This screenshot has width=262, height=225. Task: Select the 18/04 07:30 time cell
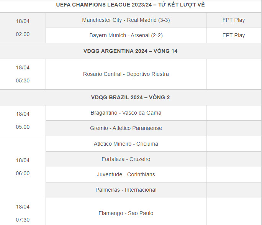[23, 213]
